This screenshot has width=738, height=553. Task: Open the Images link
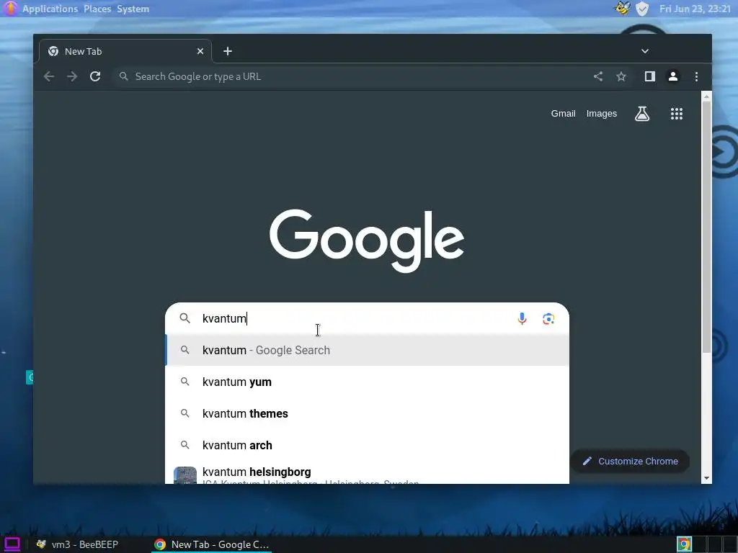click(602, 113)
